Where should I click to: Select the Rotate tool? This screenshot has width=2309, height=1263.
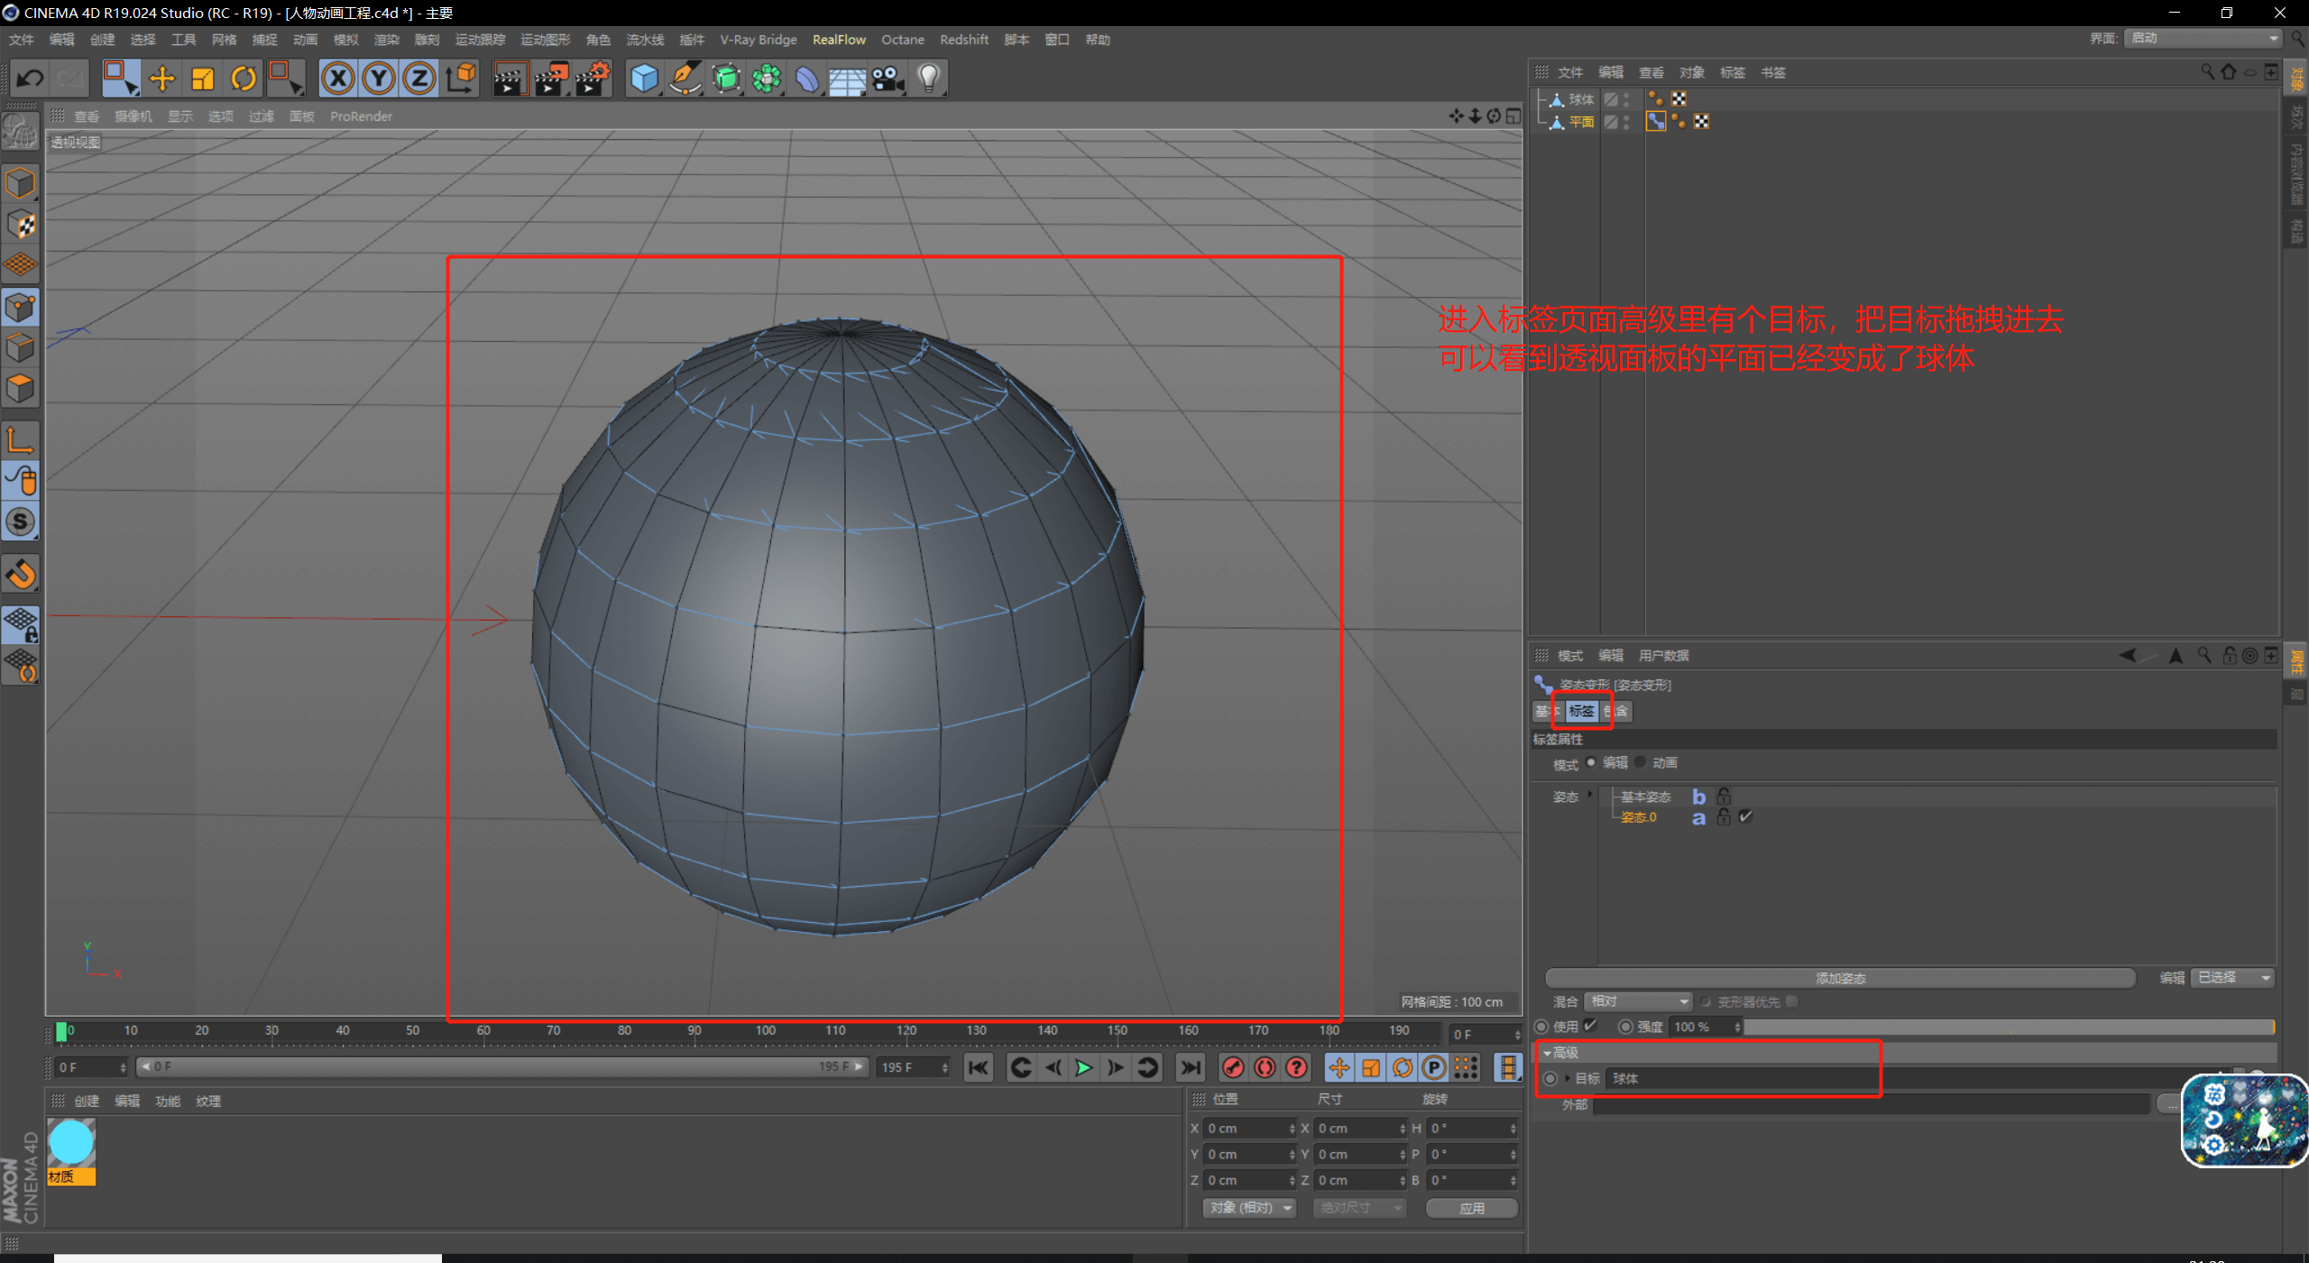(244, 79)
